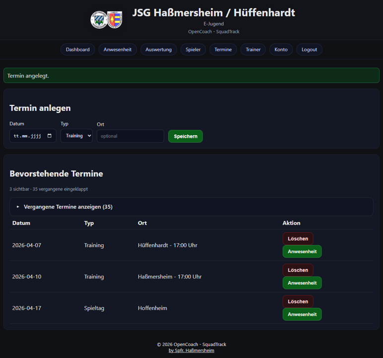Click the location Hüffenhardt - 17:00 Uhr
The height and width of the screenshot is (358, 383).
pos(167,245)
